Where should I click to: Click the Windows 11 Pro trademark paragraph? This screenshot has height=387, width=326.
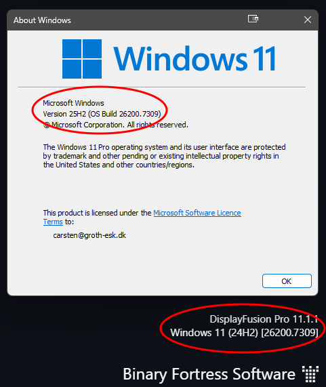[x=165, y=156]
